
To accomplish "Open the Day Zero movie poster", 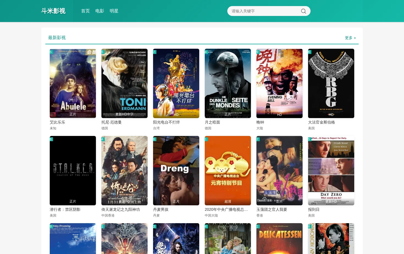I will pyautogui.click(x=331, y=171).
